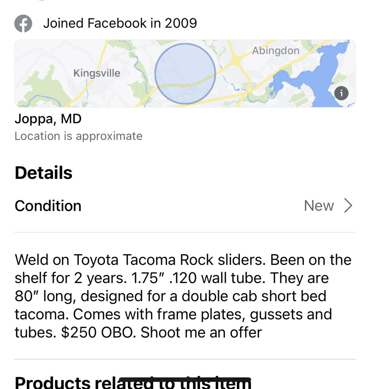Click the Condition label
This screenshot has height=389, width=370.
point(48,206)
